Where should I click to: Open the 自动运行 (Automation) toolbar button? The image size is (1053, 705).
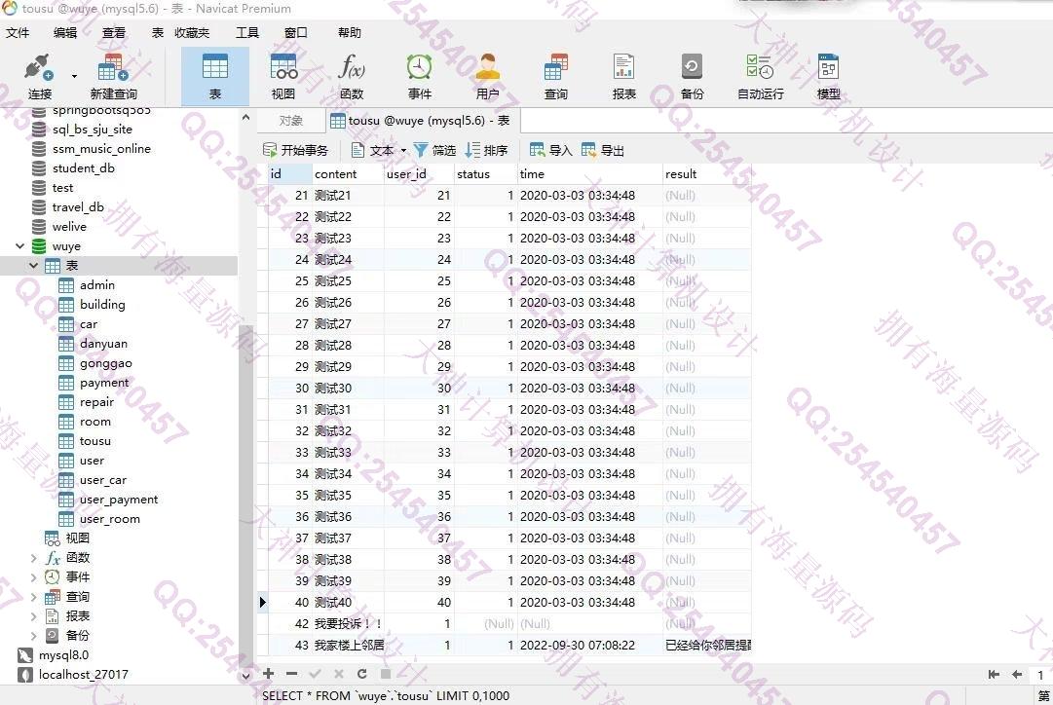760,77
